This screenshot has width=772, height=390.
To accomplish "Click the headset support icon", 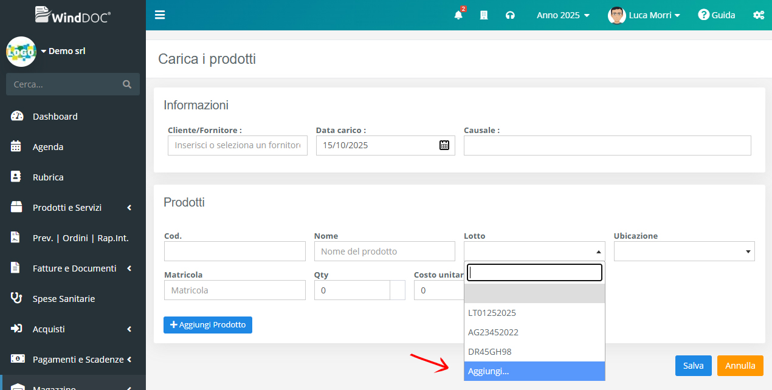I will (x=510, y=15).
